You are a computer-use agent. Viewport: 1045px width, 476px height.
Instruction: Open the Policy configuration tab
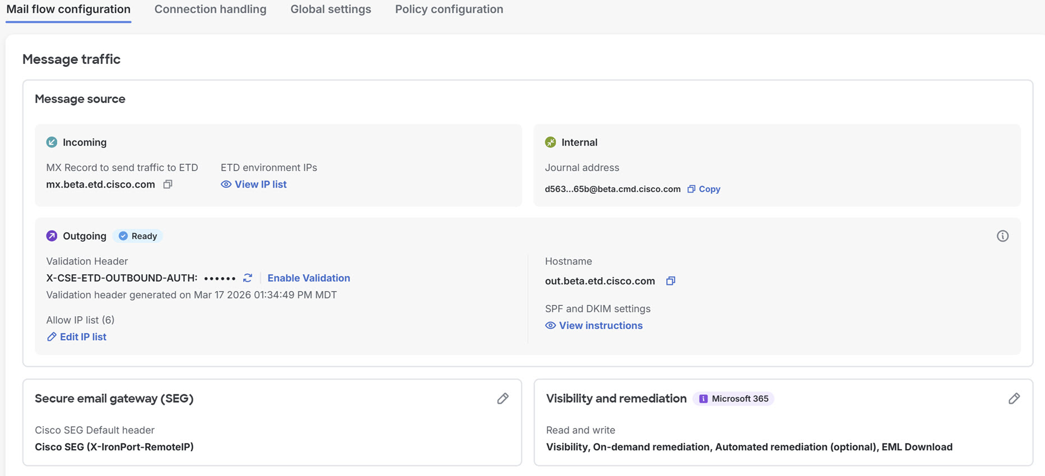(x=449, y=10)
